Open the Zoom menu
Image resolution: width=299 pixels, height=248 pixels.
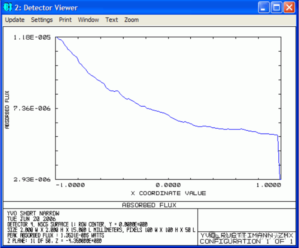coord(131,20)
